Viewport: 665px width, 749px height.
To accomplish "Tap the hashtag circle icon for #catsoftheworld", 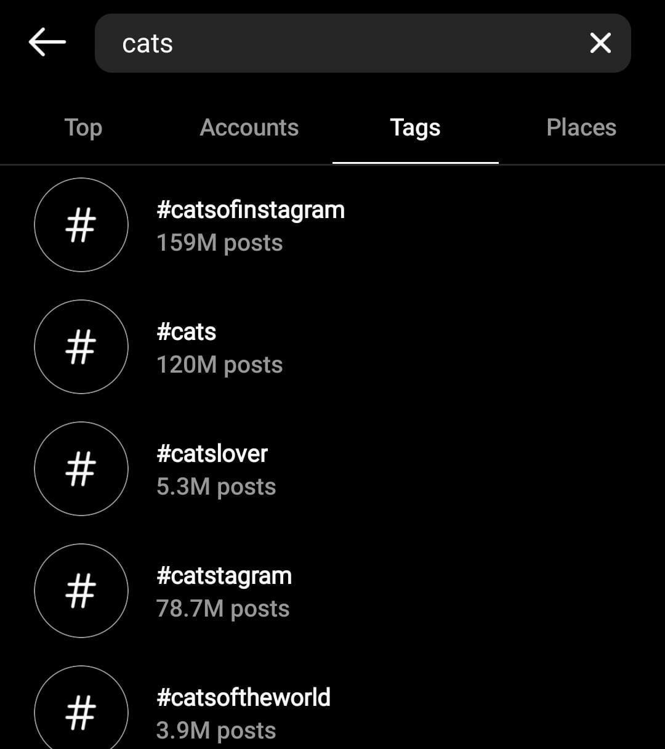I will click(x=81, y=708).
